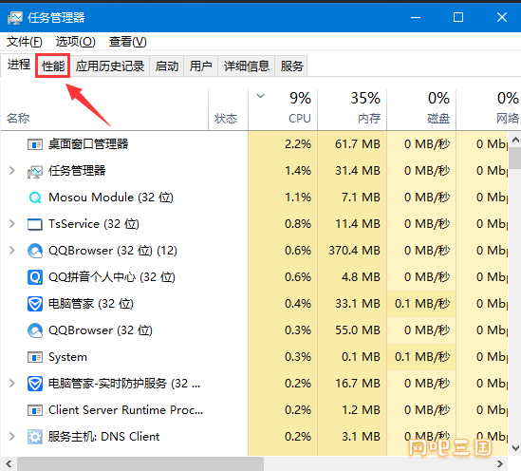Image resolution: width=521 pixels, height=471 pixels.
Task: Click the vertical scrollbar down arrow
Action: (515, 449)
